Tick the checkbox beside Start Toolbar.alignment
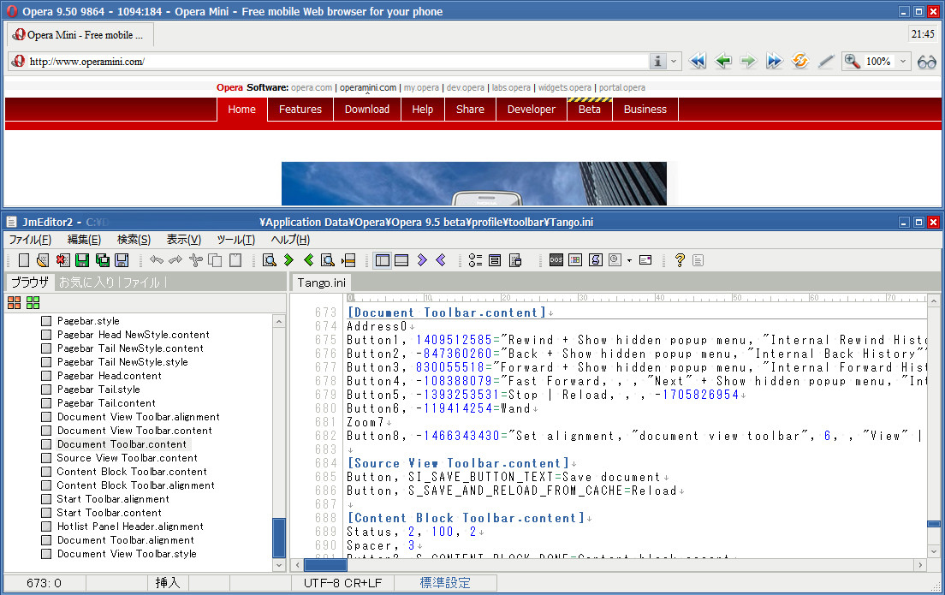 click(x=46, y=499)
